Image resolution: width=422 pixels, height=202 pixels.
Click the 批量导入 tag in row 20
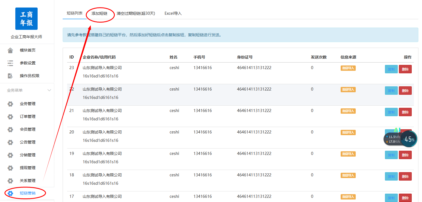pos(348,132)
